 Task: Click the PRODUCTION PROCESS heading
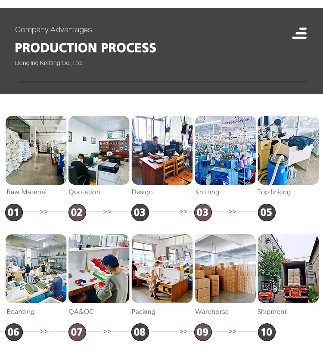85,48
